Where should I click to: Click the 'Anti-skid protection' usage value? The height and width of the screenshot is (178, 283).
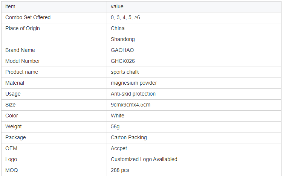133,94
